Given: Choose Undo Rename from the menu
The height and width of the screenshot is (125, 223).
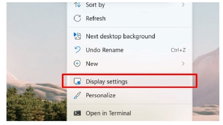Looking at the screenshot, I should [104, 50].
